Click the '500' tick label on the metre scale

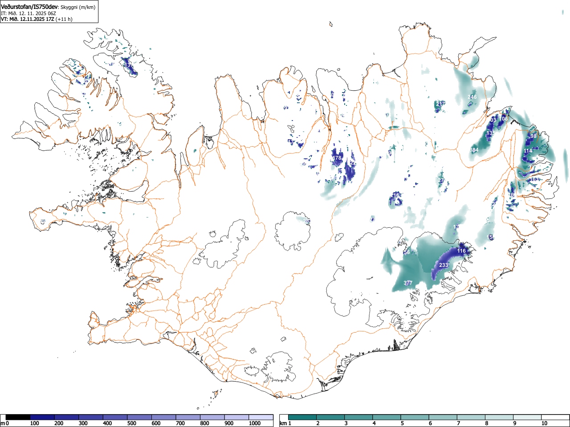click(x=131, y=423)
